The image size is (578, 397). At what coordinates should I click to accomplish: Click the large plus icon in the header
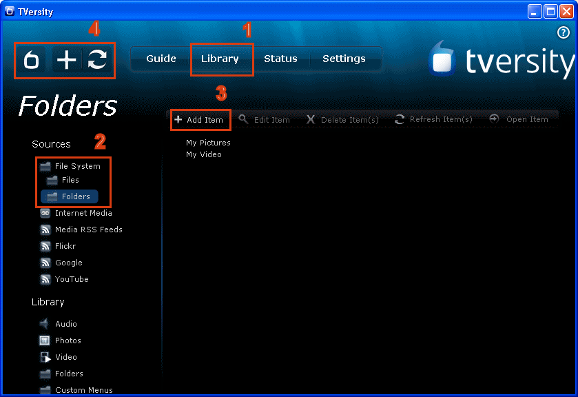(66, 60)
